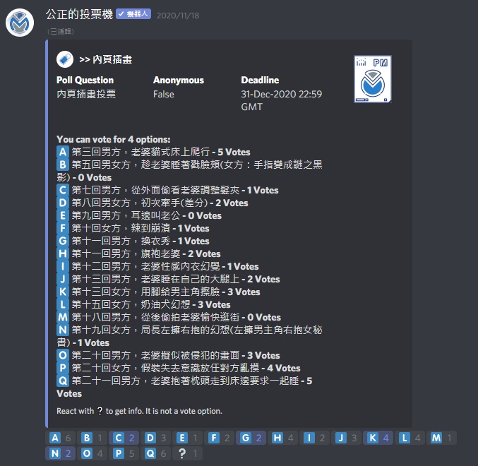Click the bot avatar beside 公正的投票機

pyautogui.click(x=20, y=23)
